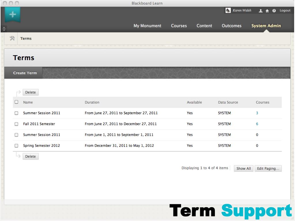
Task: Check Summer Session 2011 starting June 1
Action: click(x=16, y=135)
